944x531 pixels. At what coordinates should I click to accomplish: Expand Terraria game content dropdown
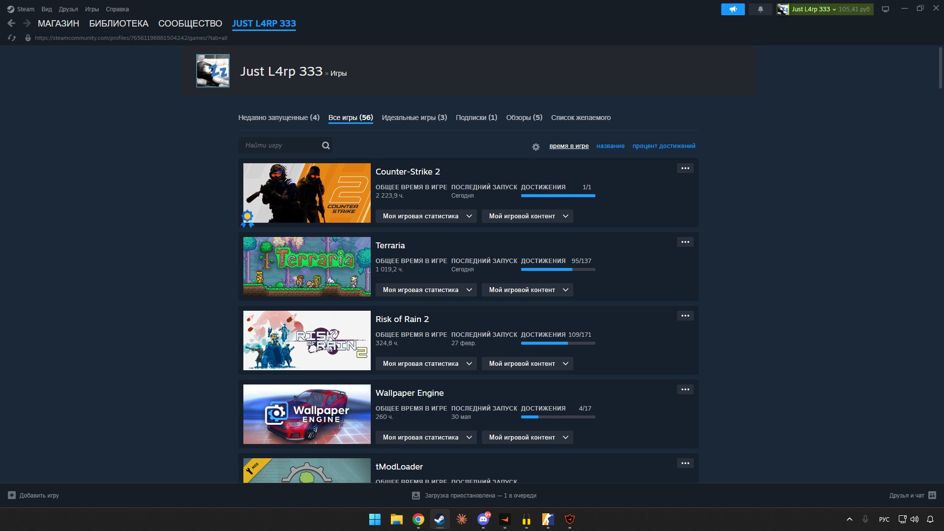point(527,290)
